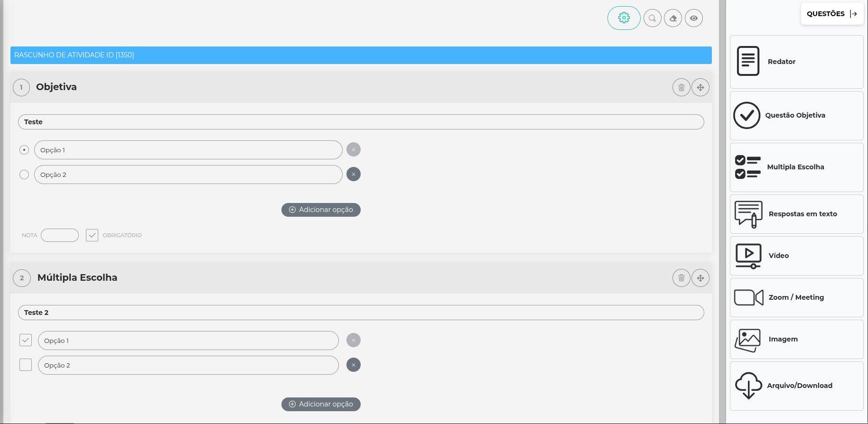The height and width of the screenshot is (424, 868).
Task: Add a Questão Objetiva item
Action: click(796, 115)
